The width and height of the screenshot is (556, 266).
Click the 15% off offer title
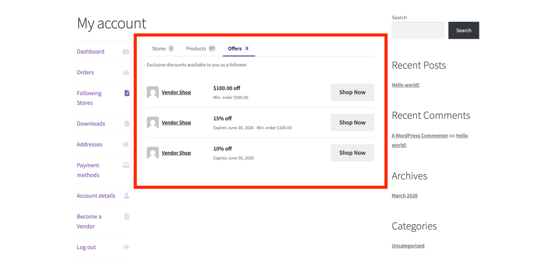coord(222,118)
